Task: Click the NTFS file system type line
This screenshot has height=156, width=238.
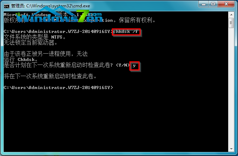Action: pyautogui.click(x=35, y=37)
